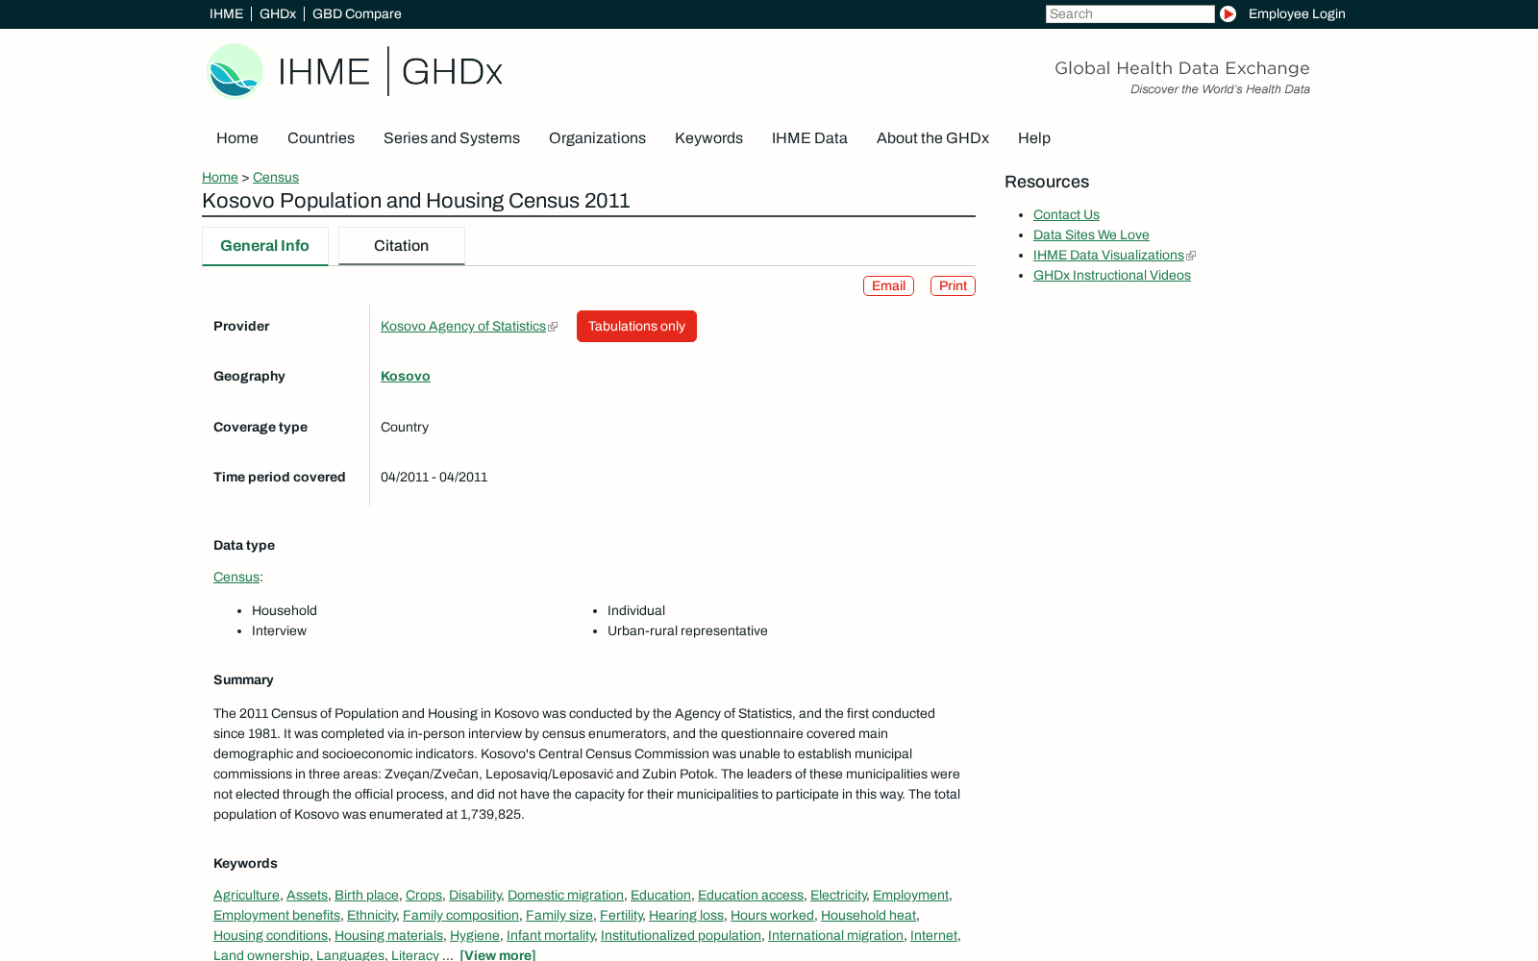
Task: Open Data Sites We Love link
Action: (1091, 235)
